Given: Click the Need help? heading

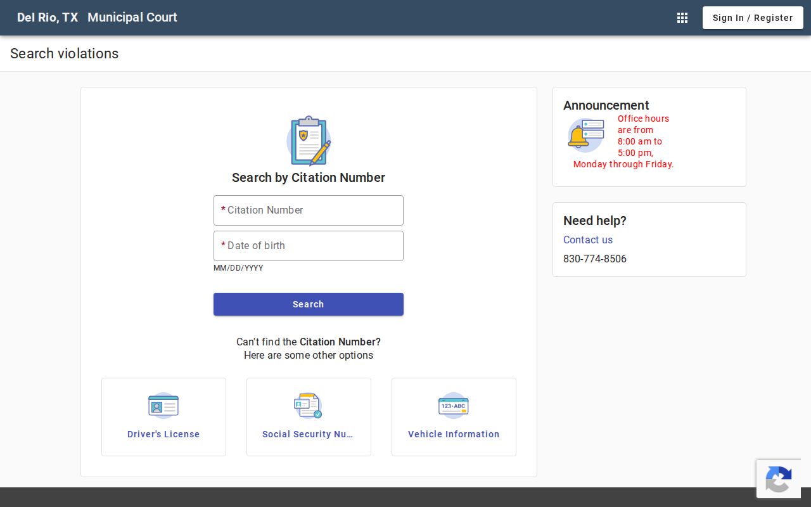Looking at the screenshot, I should (x=595, y=221).
